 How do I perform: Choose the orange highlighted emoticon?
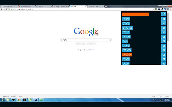[x=127, y=55]
